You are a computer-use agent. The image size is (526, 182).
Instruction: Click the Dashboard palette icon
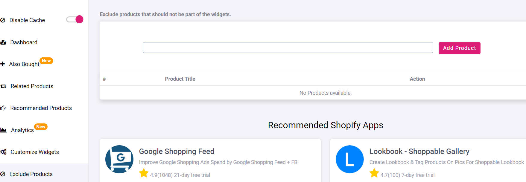coord(3,42)
